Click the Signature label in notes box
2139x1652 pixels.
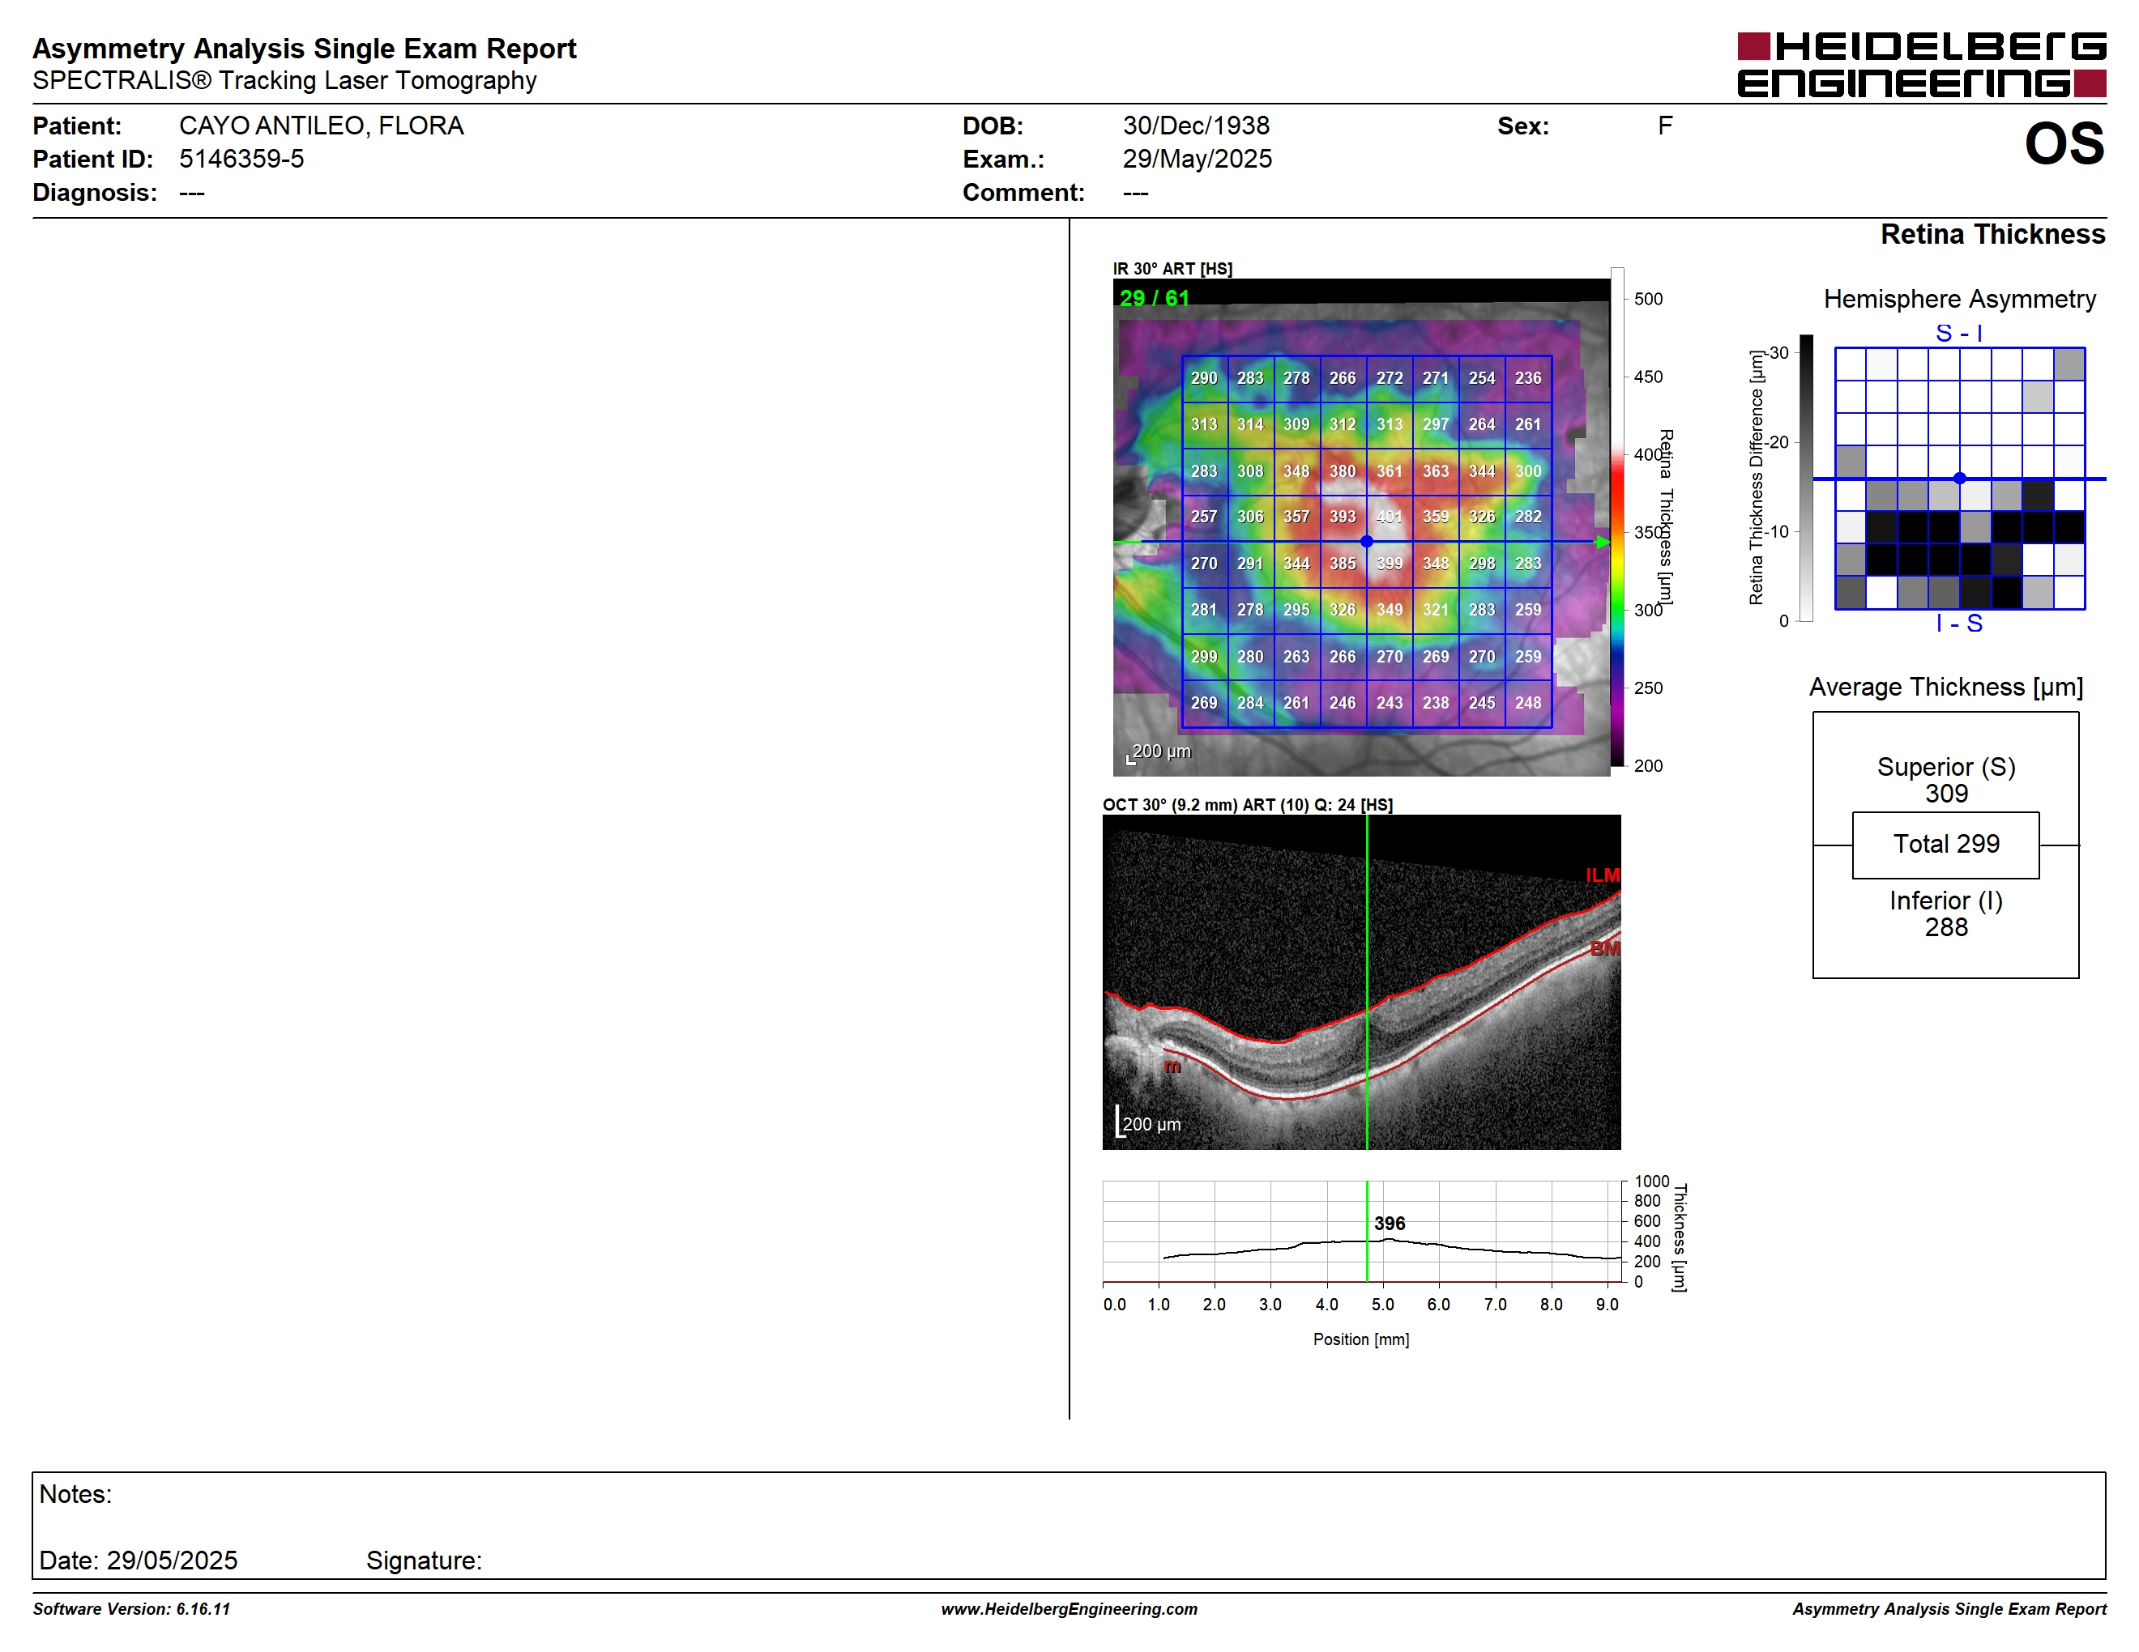point(424,1560)
